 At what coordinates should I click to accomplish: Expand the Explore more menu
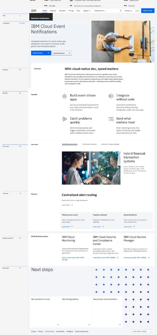pyautogui.click(x=100, y=11)
